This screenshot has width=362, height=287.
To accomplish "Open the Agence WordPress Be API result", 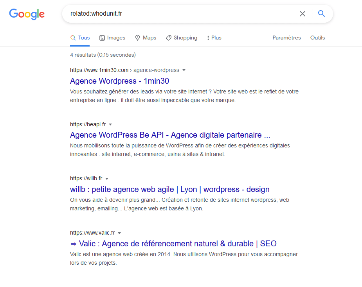I will pos(170,135).
